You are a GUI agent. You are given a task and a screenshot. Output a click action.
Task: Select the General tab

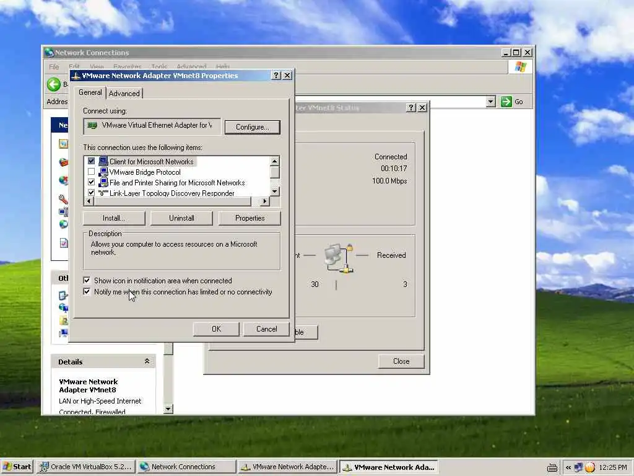(x=90, y=92)
